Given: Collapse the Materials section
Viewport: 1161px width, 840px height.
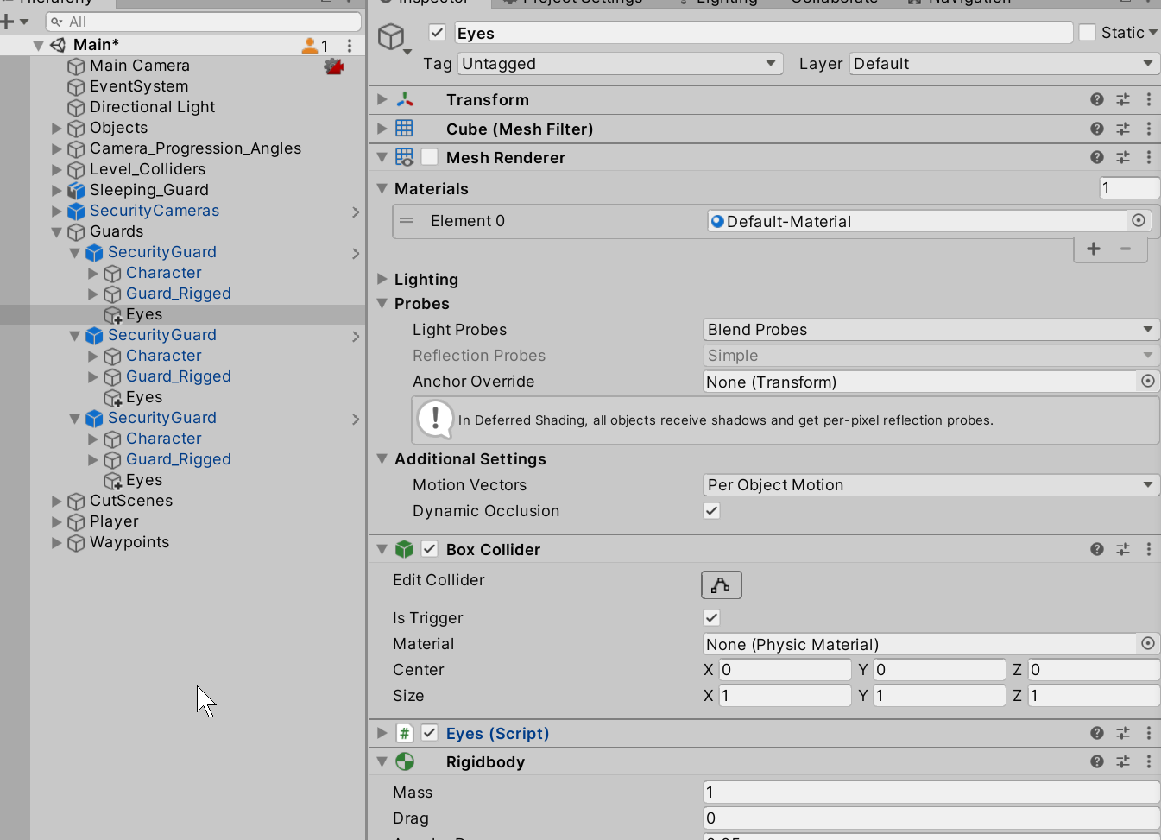Looking at the screenshot, I should pyautogui.click(x=382, y=188).
